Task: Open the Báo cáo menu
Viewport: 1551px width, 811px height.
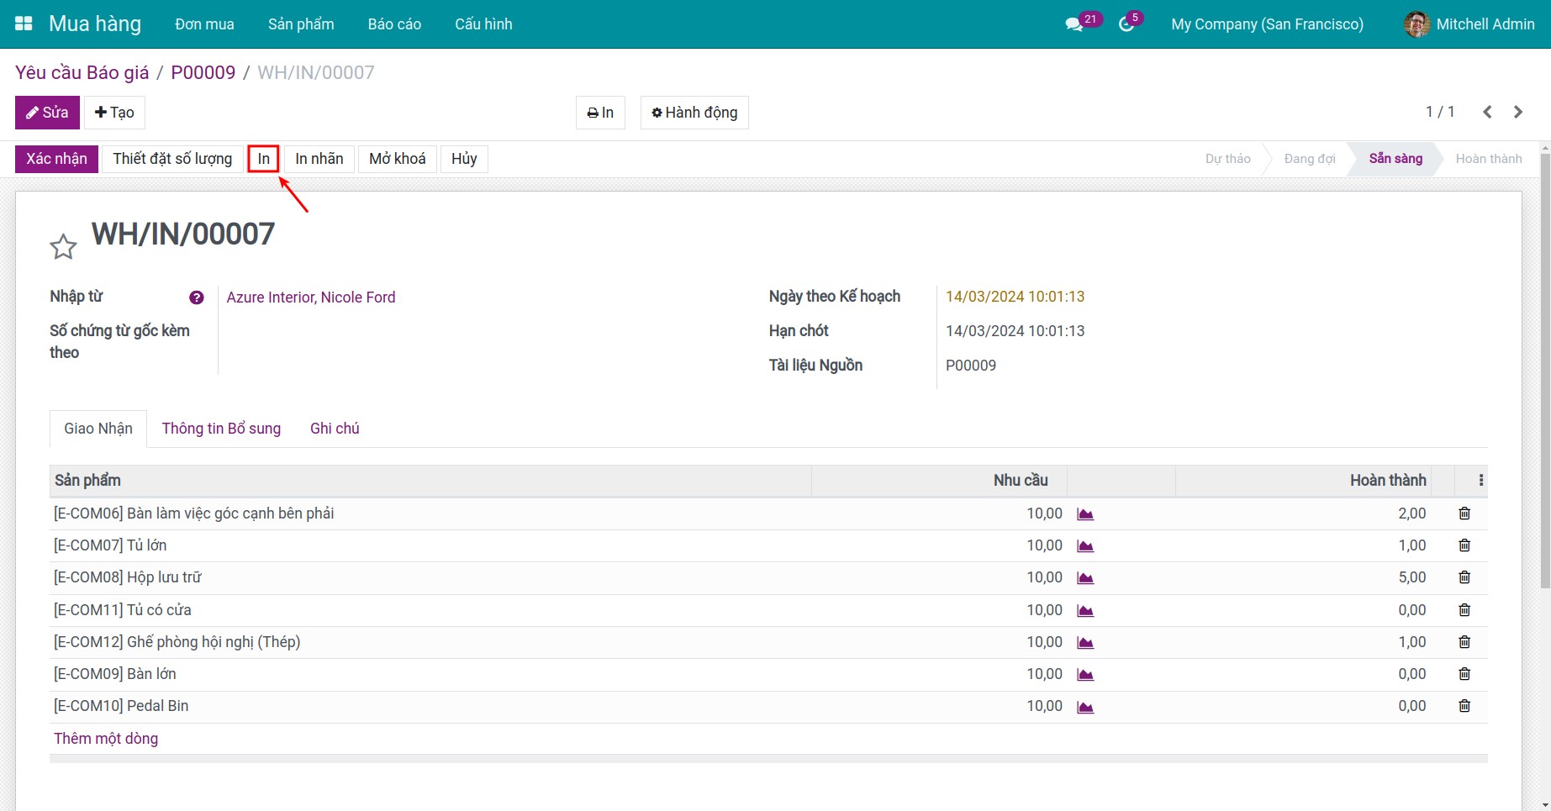Action: click(394, 24)
